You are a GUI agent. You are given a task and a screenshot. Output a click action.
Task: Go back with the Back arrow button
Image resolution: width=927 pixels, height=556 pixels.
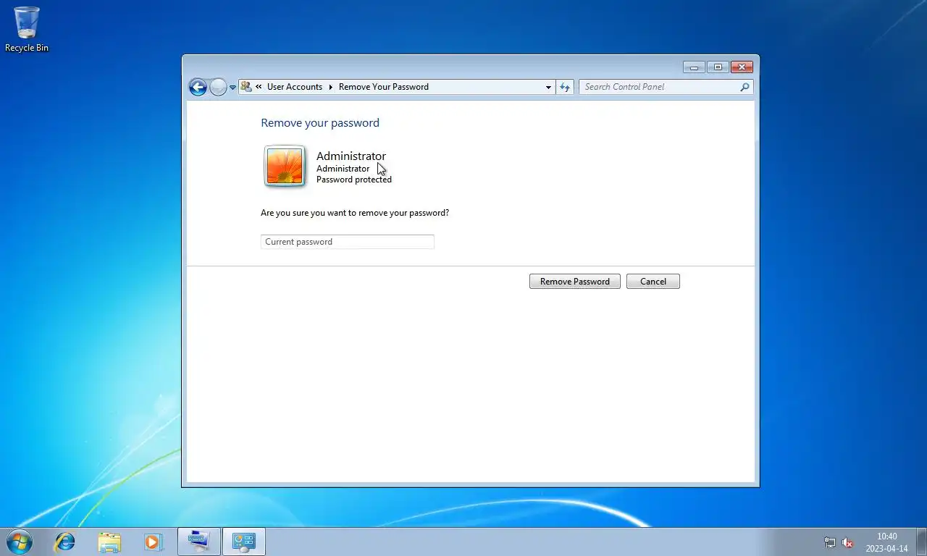(198, 87)
